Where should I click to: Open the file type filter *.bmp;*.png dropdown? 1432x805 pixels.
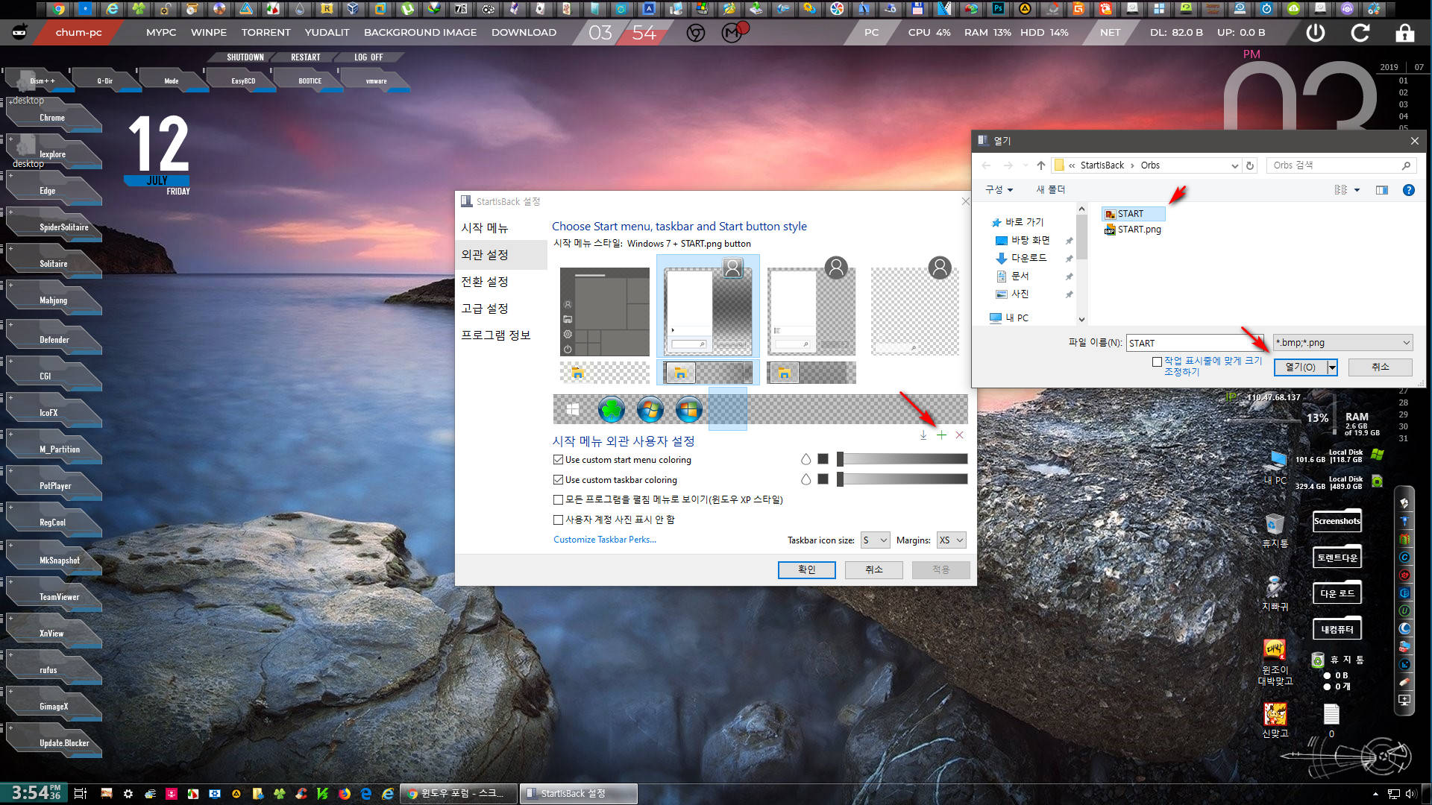tap(1342, 343)
